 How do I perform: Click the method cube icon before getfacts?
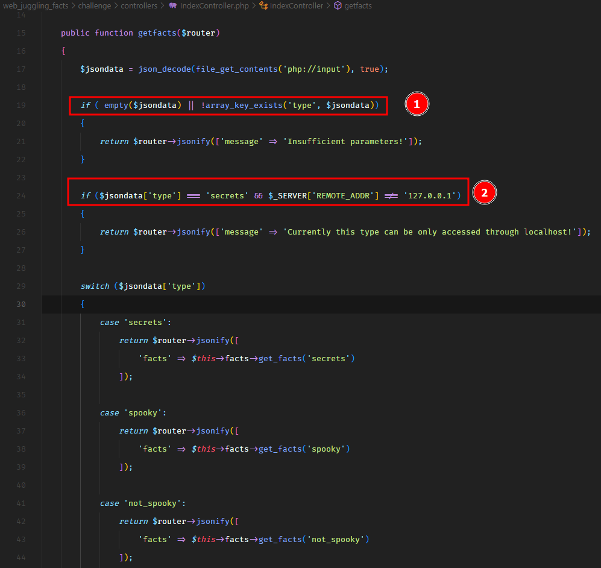pyautogui.click(x=338, y=5)
